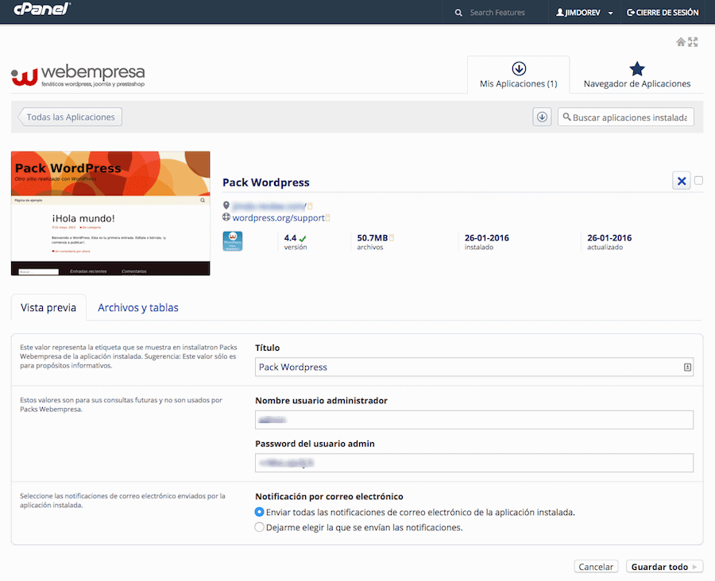Click the Navegador de Aplicaciones star icon
The height and width of the screenshot is (581, 715).
pos(637,69)
